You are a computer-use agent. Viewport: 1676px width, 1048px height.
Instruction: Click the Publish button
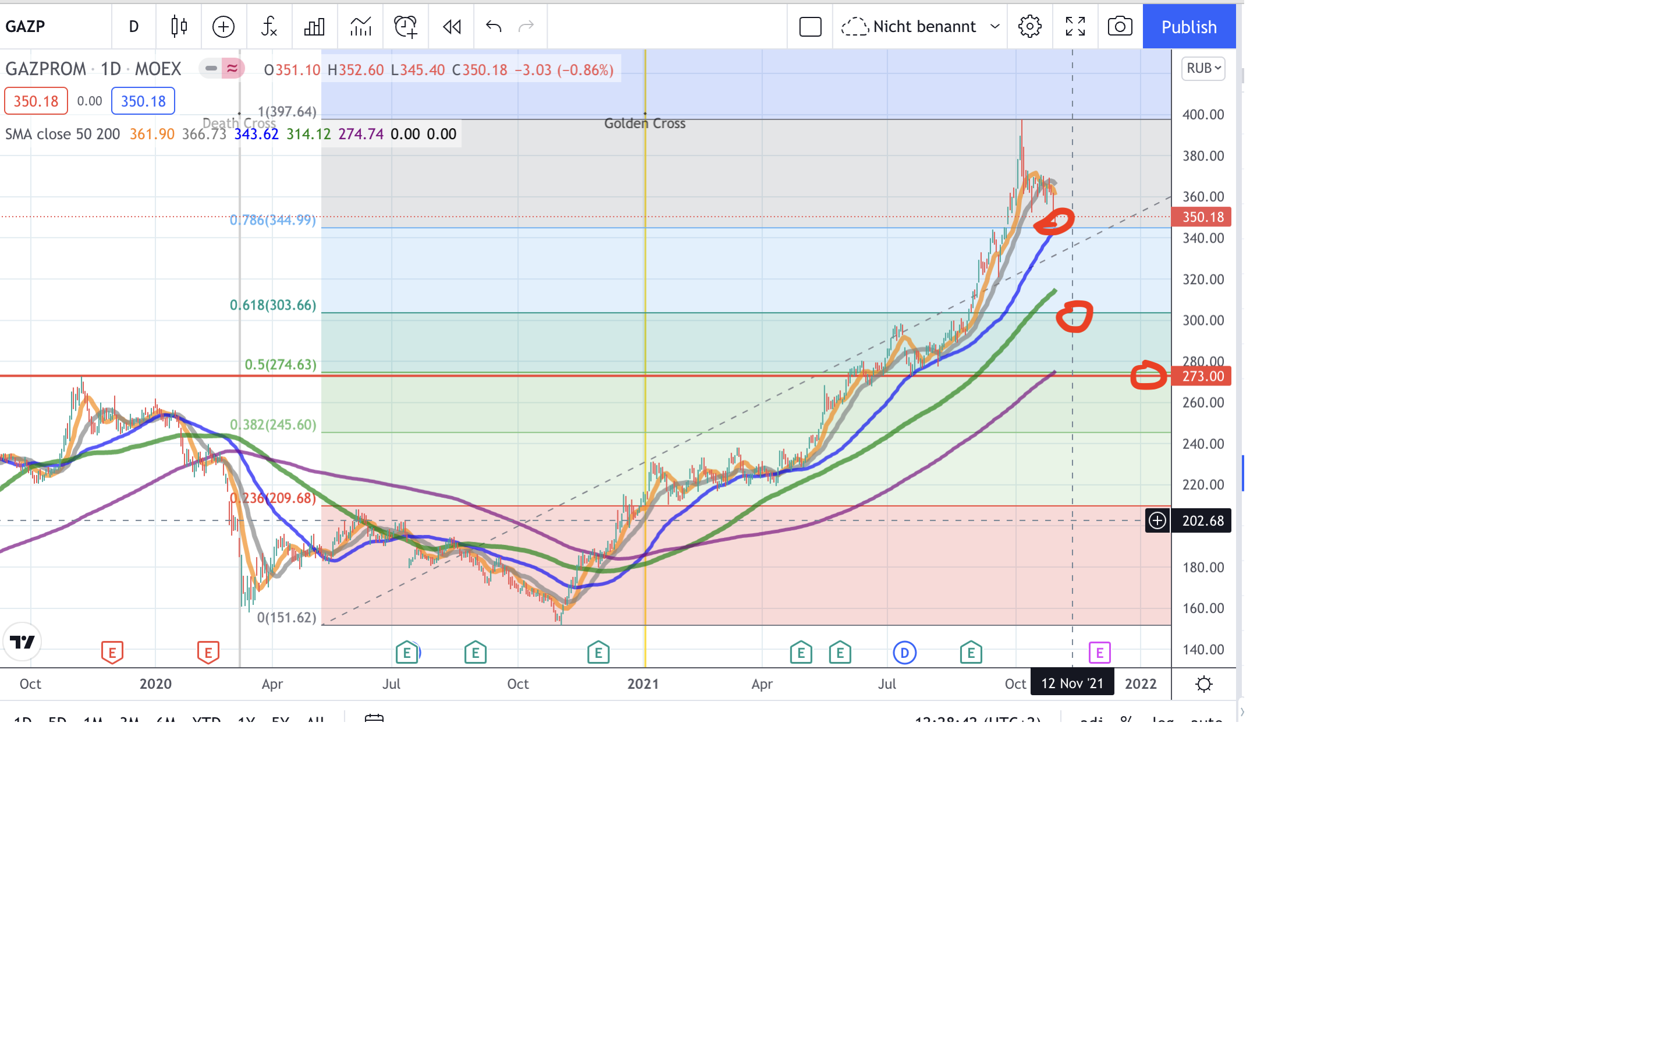[x=1188, y=27]
